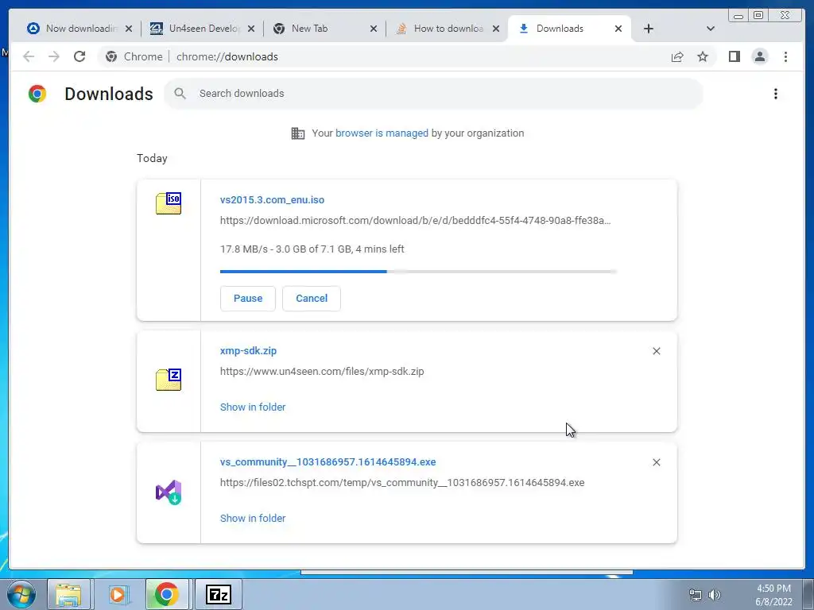
Task: Click the Today date heading
Action: coord(152,158)
